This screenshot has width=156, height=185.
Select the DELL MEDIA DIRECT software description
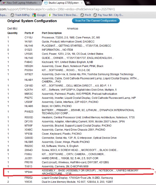coord(76,86)
